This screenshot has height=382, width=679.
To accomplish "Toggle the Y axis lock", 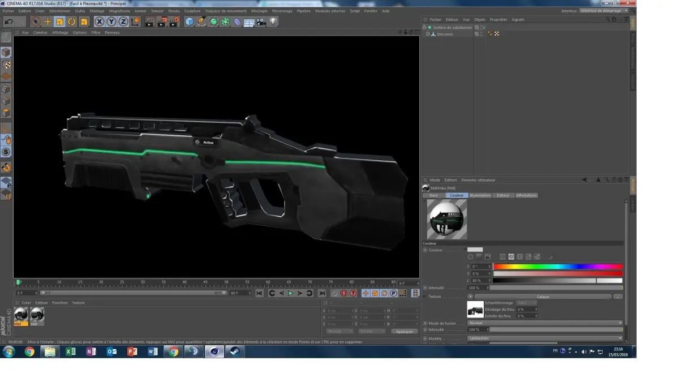I will coord(111,22).
